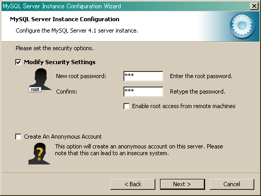The height and width of the screenshot is (196, 261).
Task: Enable root access from remote machines
Action: (126, 106)
